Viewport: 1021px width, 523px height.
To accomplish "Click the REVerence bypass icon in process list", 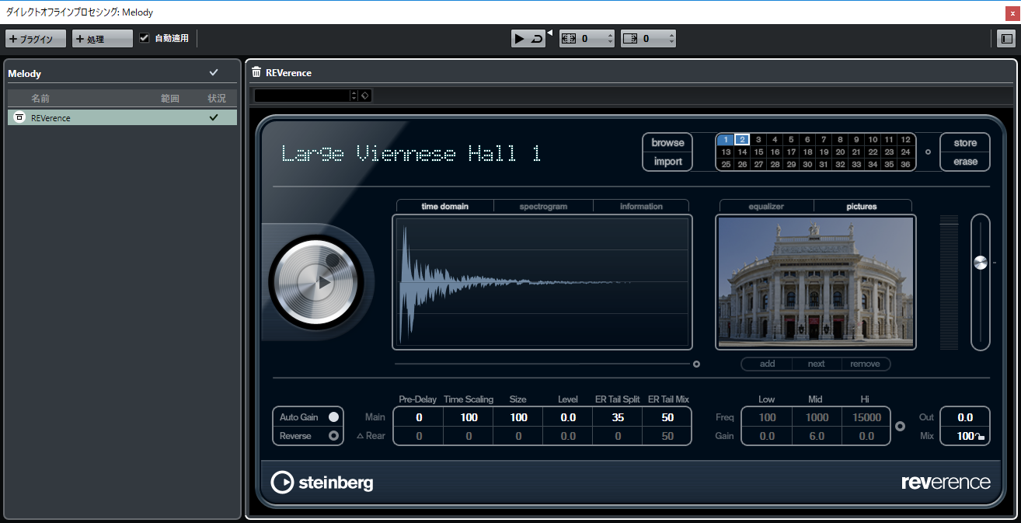I will [x=20, y=117].
